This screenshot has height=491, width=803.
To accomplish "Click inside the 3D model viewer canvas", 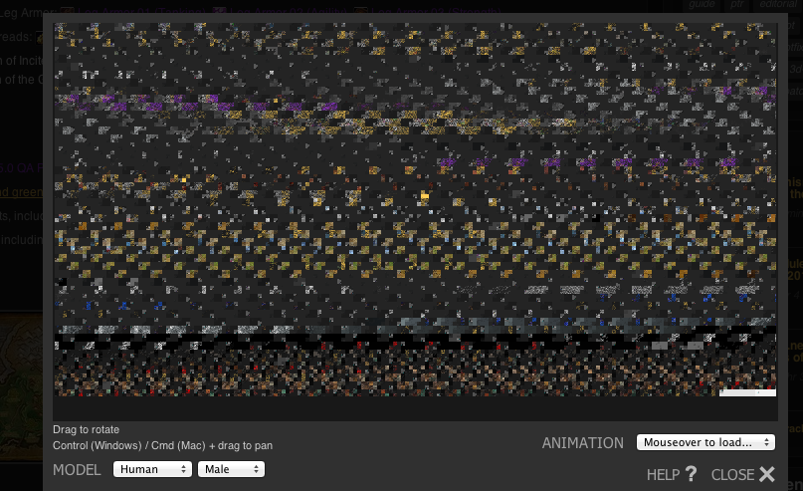I will (x=415, y=221).
